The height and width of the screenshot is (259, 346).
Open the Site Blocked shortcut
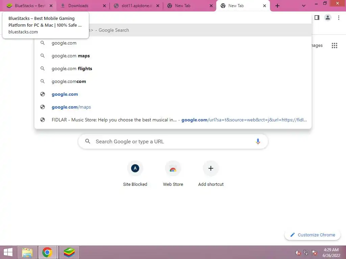click(x=135, y=174)
